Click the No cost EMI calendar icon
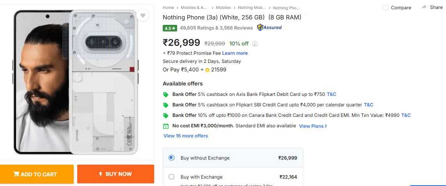The image size is (446, 186). click(x=166, y=126)
